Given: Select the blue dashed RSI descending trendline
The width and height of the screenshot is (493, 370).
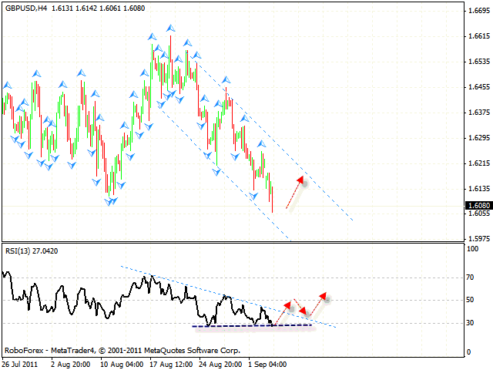Looking at the screenshot, I should pyautogui.click(x=229, y=297).
